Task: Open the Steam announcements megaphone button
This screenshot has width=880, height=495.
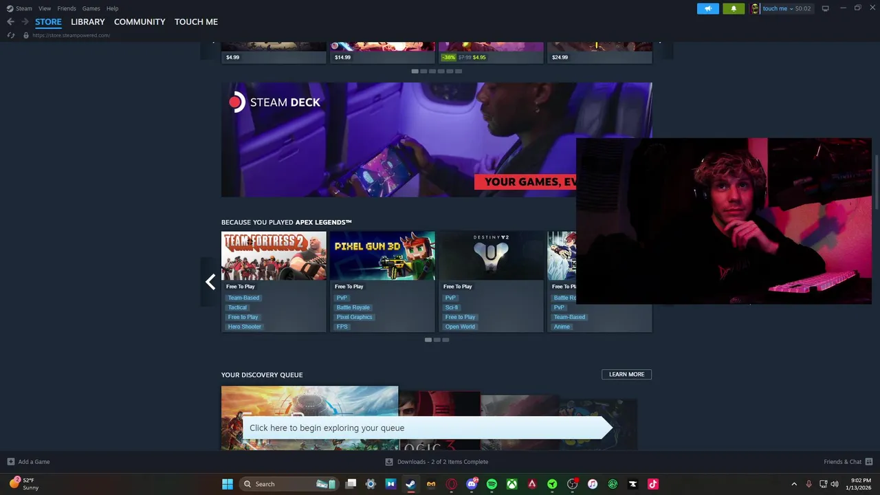Action: [707, 8]
